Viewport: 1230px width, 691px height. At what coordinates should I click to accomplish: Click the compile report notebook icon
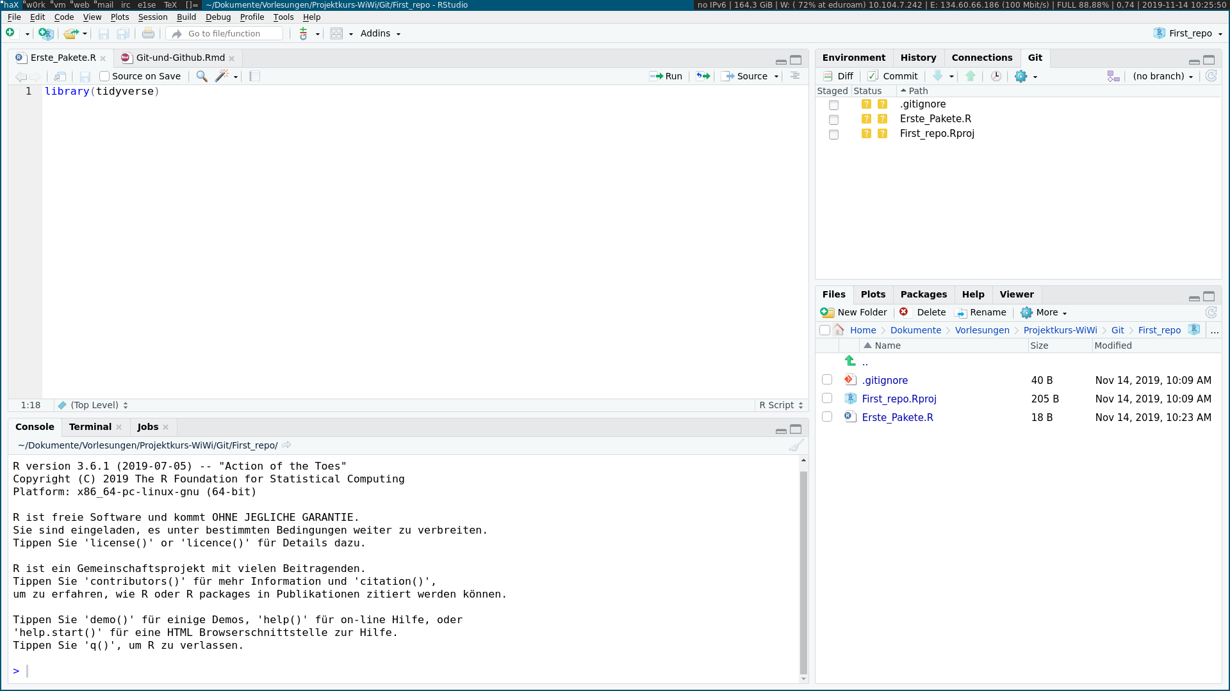click(254, 76)
